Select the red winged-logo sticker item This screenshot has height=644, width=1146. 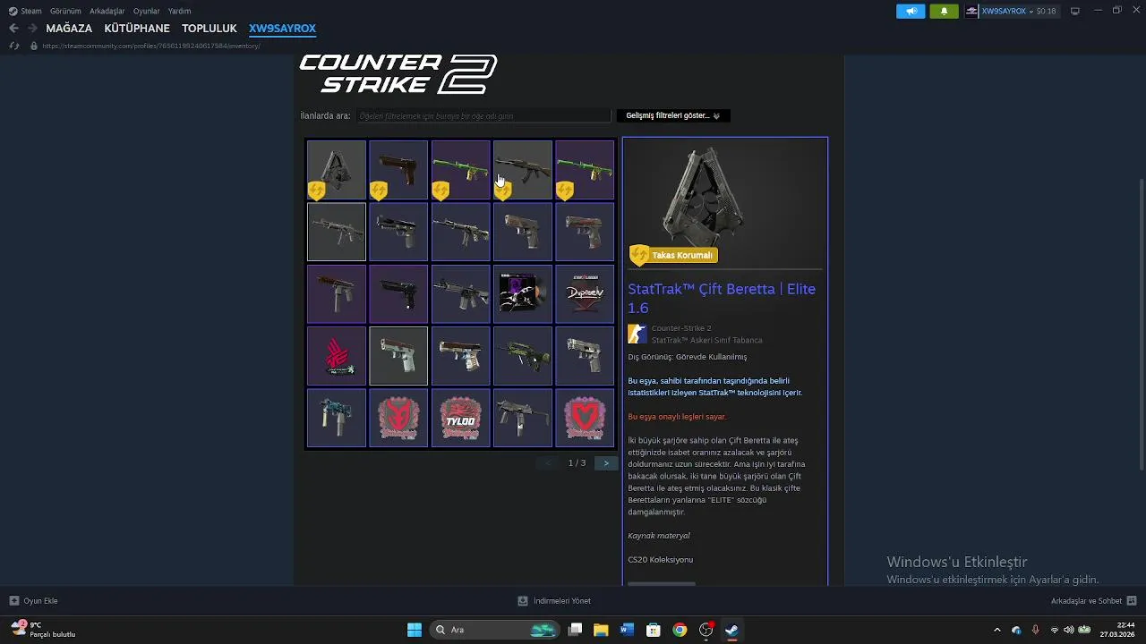(x=337, y=356)
